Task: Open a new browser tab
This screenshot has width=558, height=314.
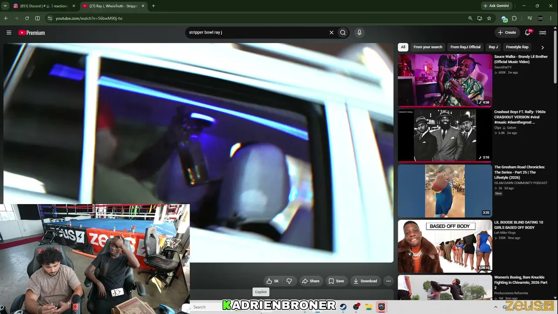Action: tap(153, 6)
